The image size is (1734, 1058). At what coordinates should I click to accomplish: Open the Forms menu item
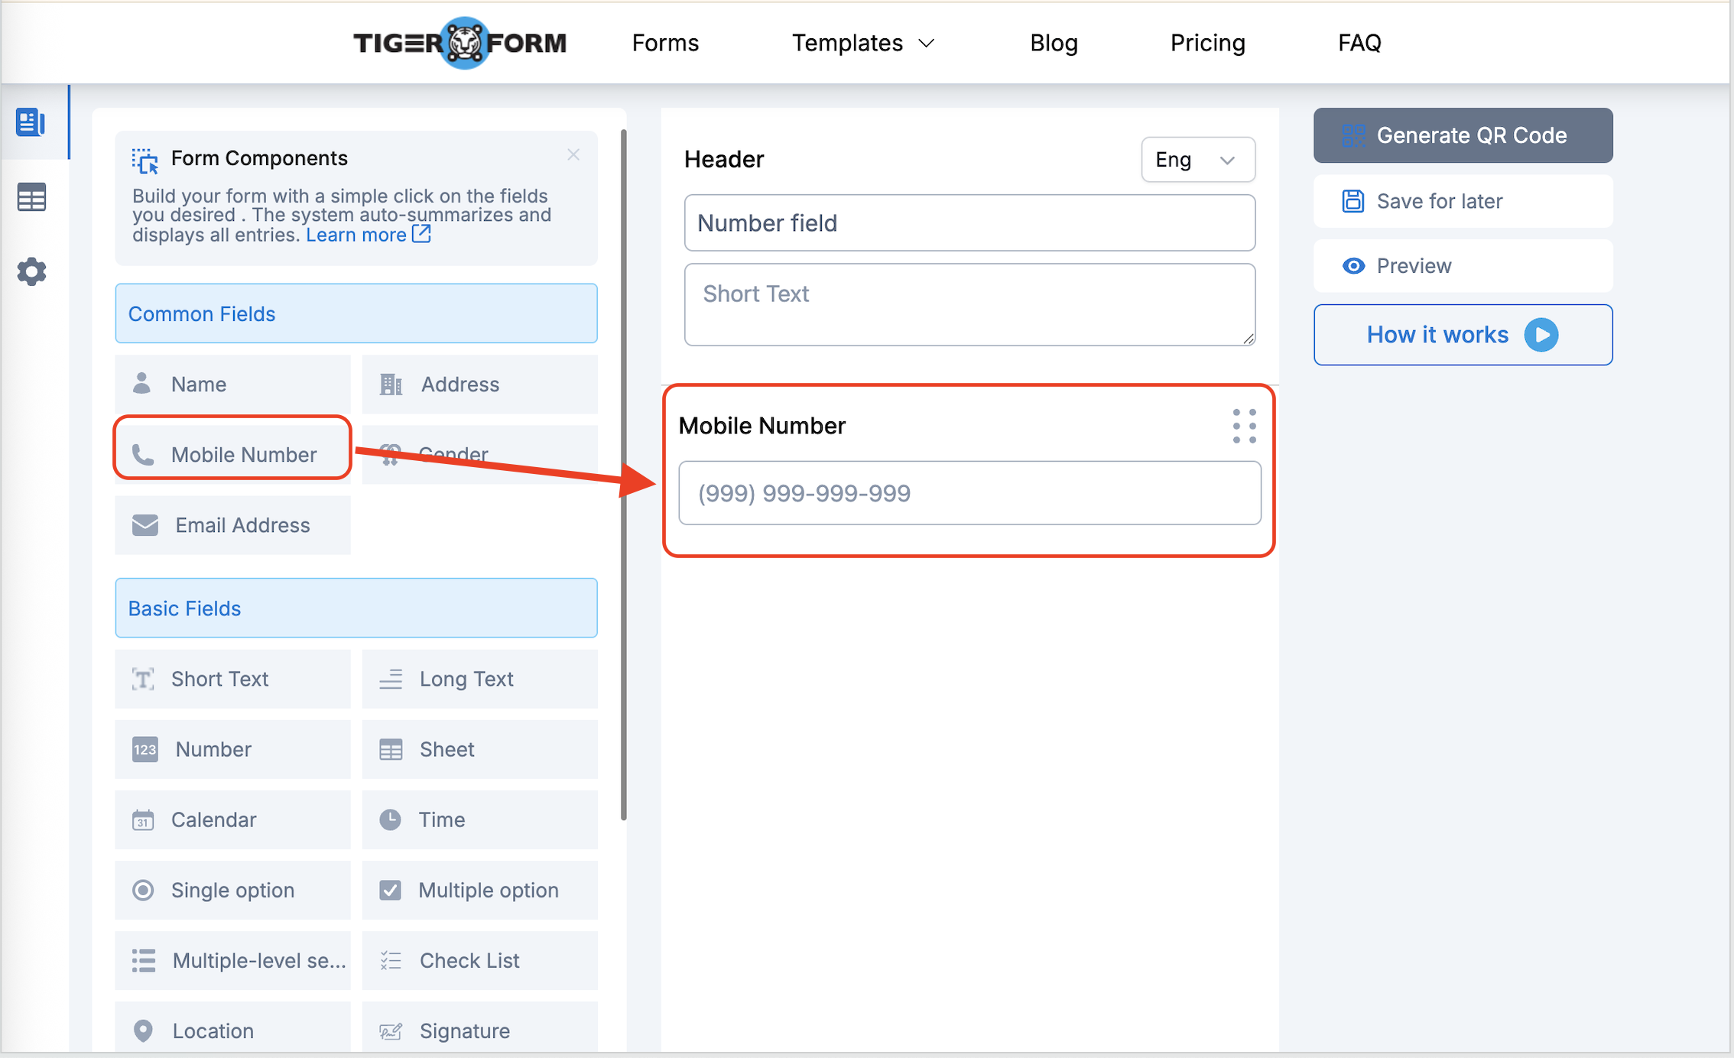click(665, 43)
